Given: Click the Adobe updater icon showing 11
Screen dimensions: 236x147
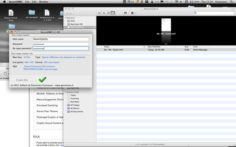Looking at the screenshot, I should click(x=130, y=2).
